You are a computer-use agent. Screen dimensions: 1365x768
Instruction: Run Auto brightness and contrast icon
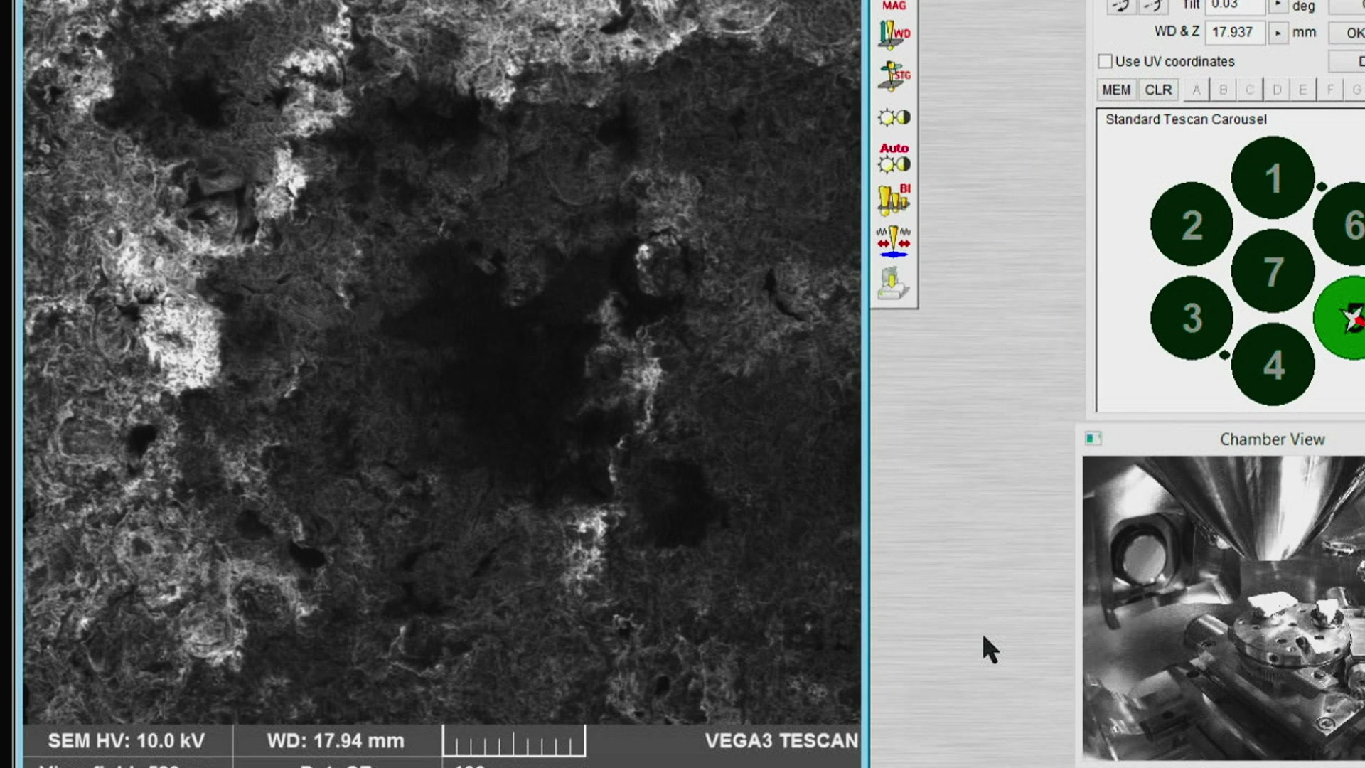tap(894, 158)
